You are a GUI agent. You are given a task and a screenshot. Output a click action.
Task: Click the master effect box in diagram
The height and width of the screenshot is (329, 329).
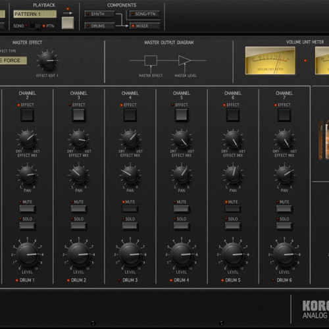(x=151, y=61)
